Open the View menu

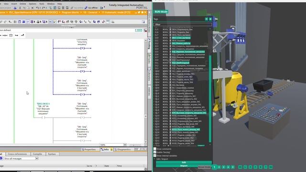coord(6,4)
